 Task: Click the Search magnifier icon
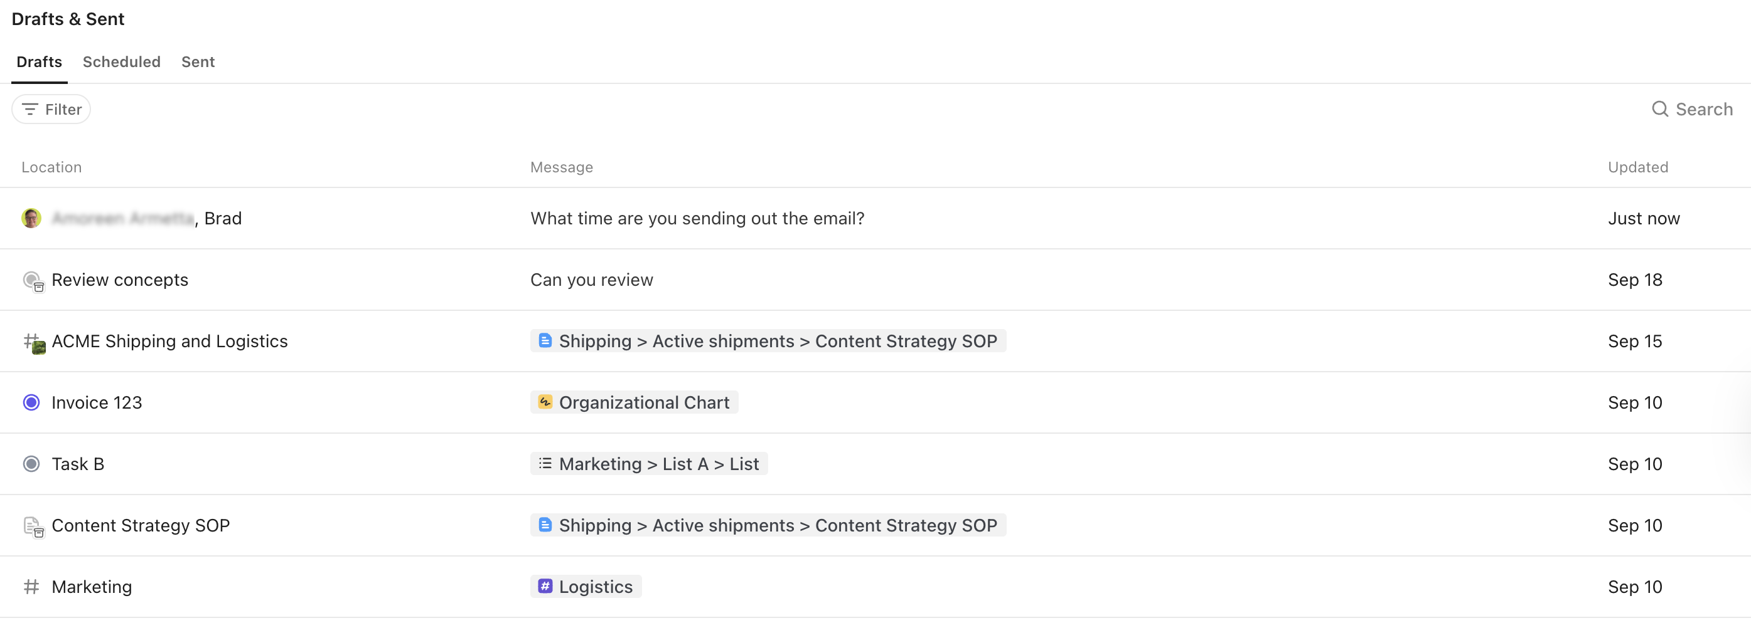pyautogui.click(x=1659, y=109)
